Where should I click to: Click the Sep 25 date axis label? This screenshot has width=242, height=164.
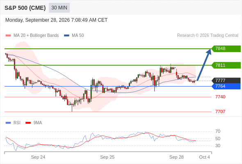click(x=107, y=157)
